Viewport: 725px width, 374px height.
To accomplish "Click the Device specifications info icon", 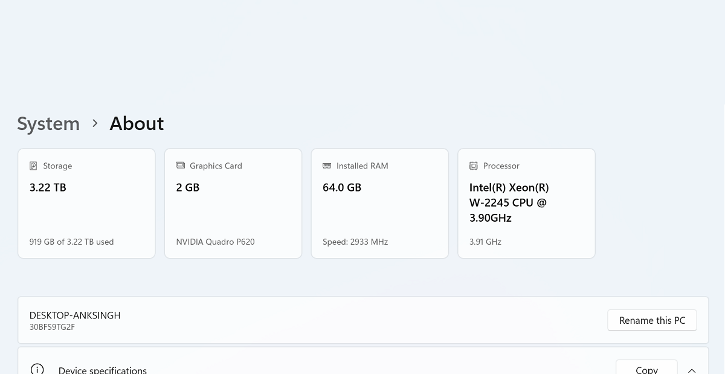I will pos(37,369).
